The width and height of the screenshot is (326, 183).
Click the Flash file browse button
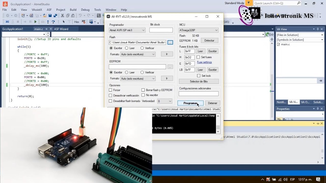(x=170, y=42)
